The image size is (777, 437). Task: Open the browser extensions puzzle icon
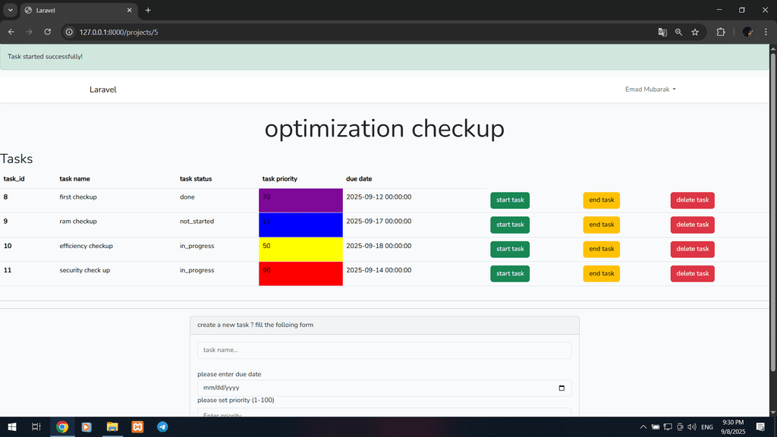point(721,32)
